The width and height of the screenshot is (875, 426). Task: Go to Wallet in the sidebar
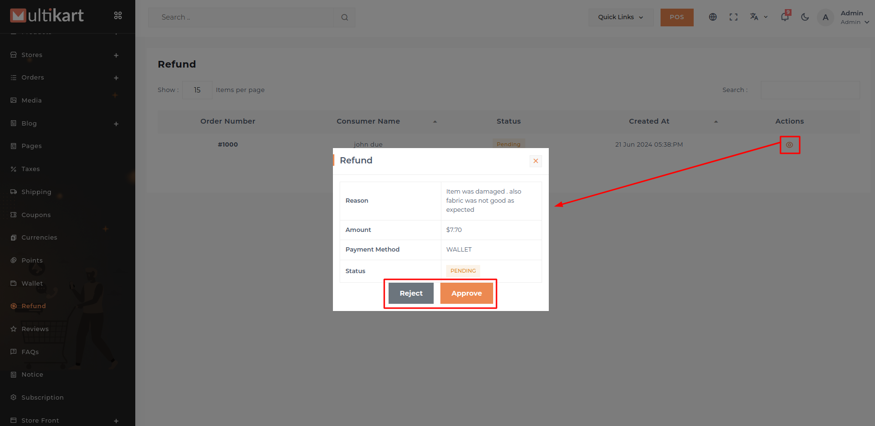pos(32,283)
